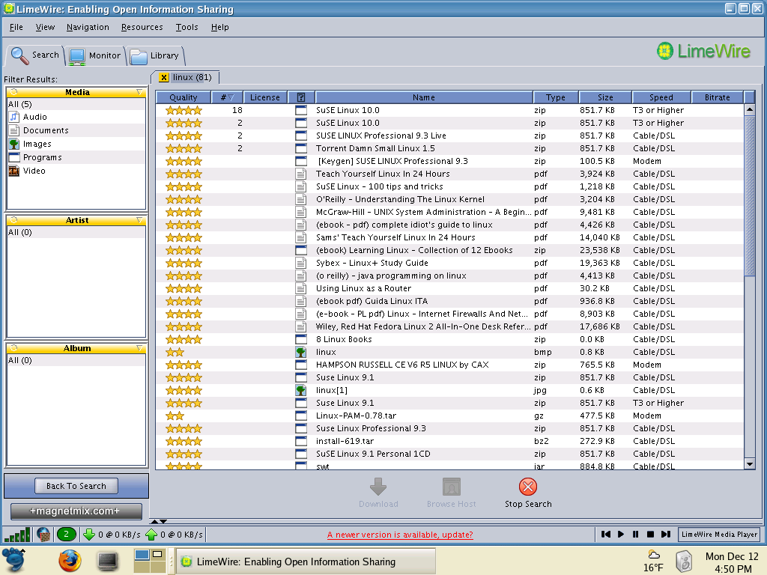Collapse the divider up arrow below results
This screenshot has width=767, height=575.
click(x=154, y=521)
